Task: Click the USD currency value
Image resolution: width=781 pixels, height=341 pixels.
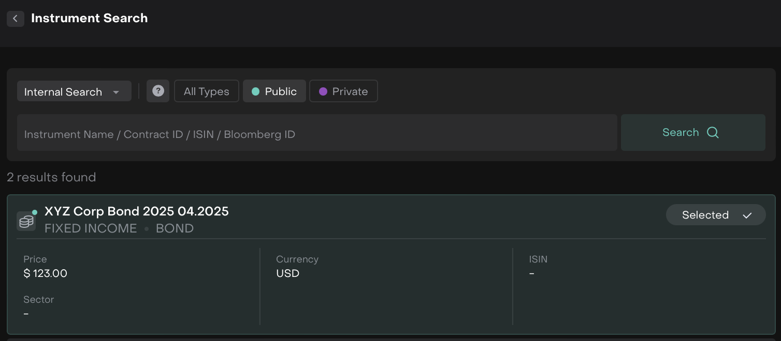Action: [x=287, y=273]
